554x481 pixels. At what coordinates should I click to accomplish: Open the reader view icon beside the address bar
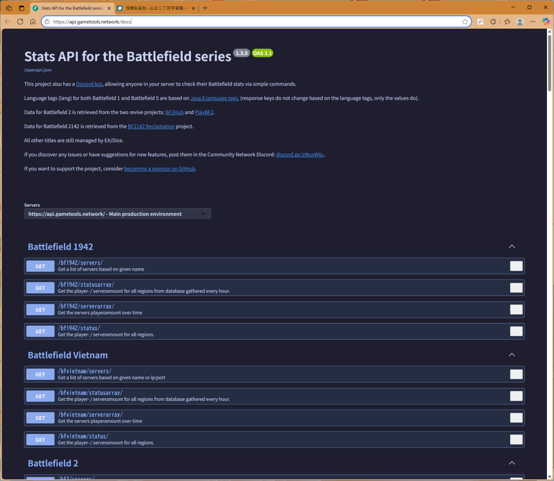pyautogui.click(x=480, y=22)
